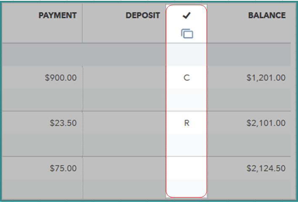
Task: Sort by the PAYMENT column header
Action: click(58, 16)
